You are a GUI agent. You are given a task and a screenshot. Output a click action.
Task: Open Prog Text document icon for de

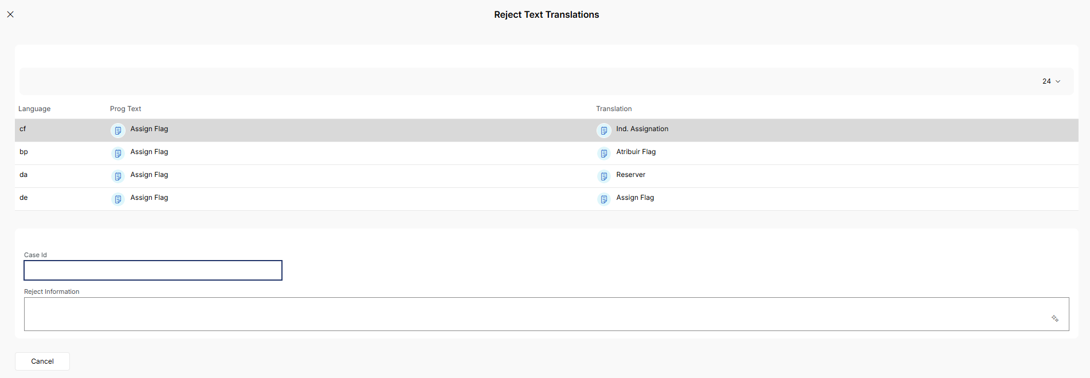click(118, 199)
